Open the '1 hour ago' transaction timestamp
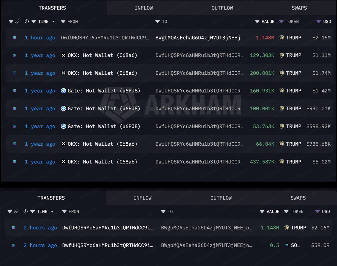 point(40,38)
